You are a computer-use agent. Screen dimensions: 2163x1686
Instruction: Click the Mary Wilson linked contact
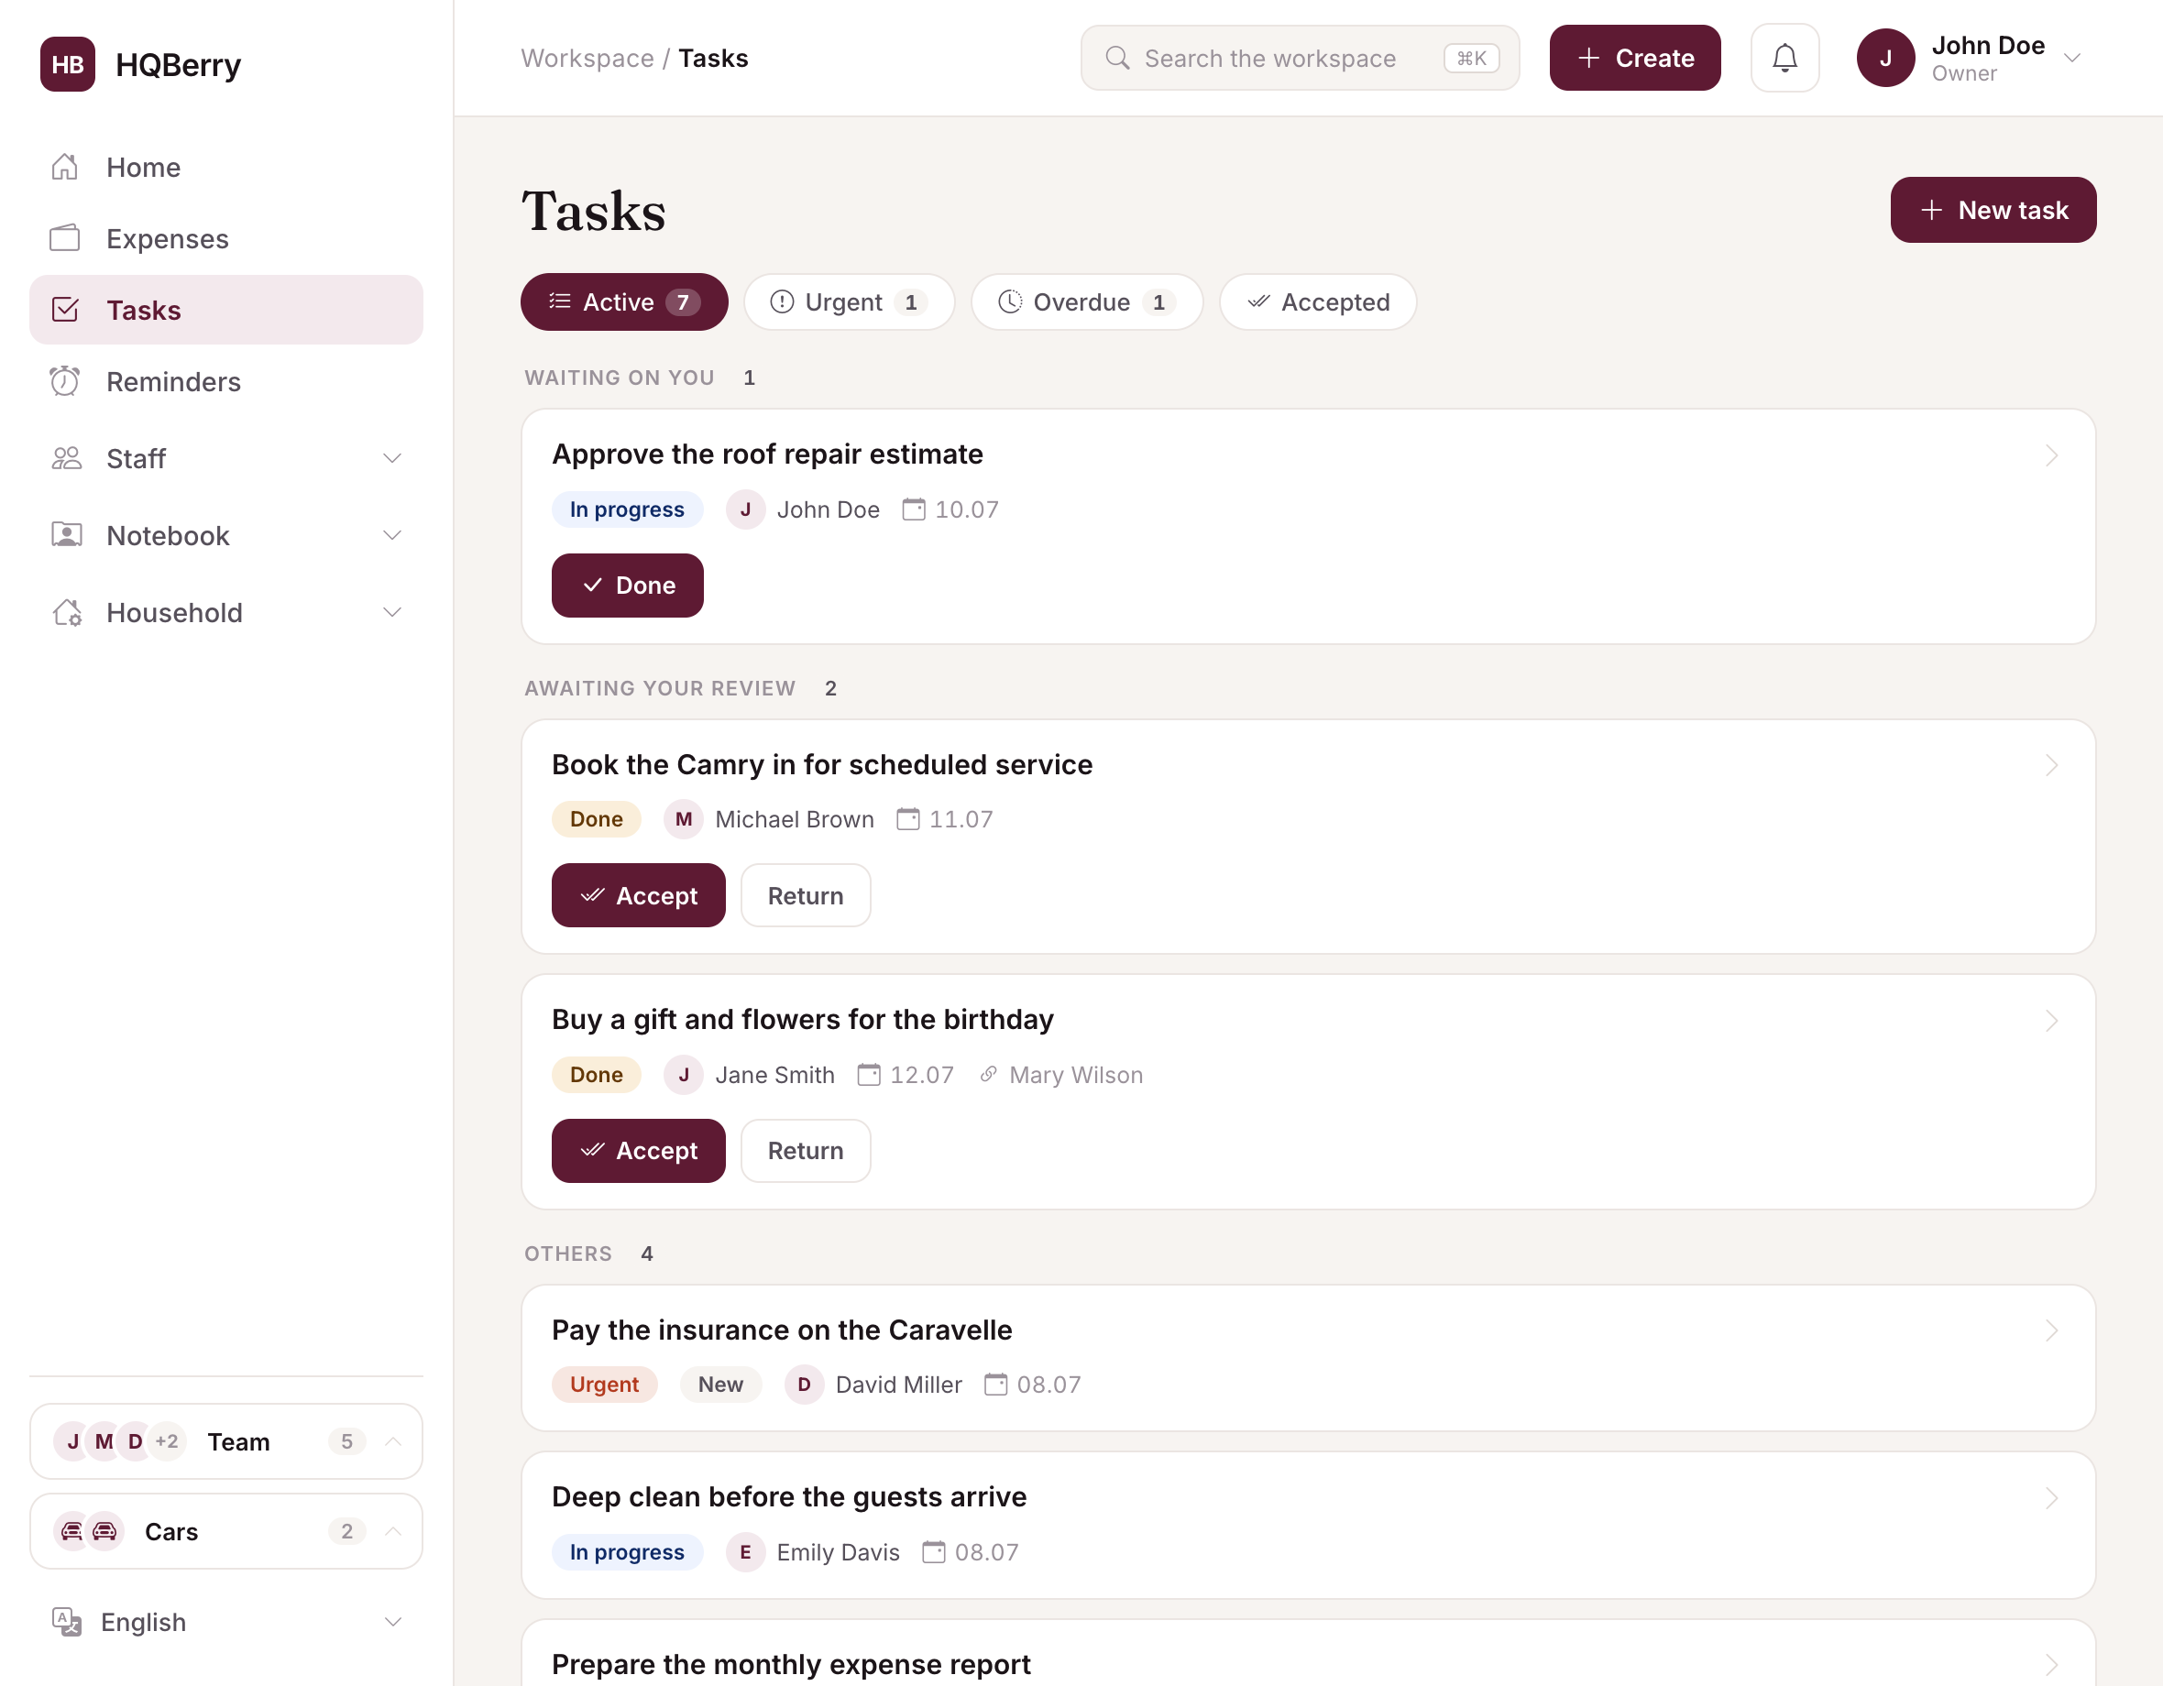coord(1060,1075)
